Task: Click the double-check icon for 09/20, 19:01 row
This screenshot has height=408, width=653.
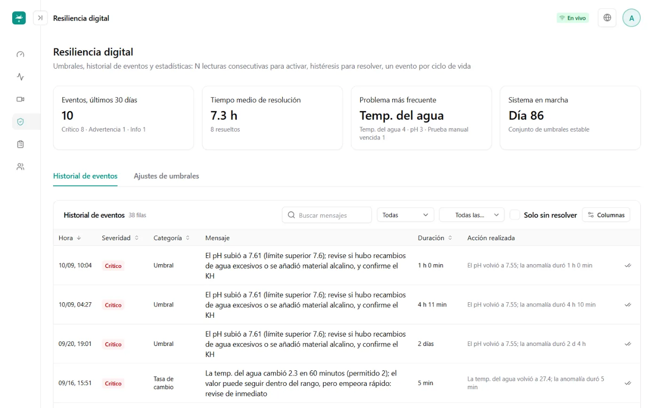Action: (x=628, y=344)
